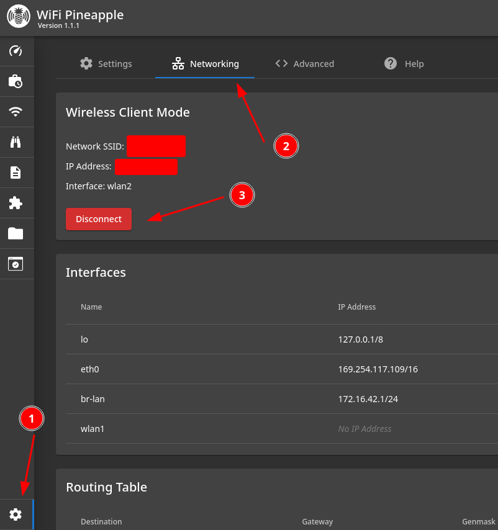Screen dimensions: 498x530
Task: Open PineAP using the Wi-Fi signal icon
Action: pos(16,112)
